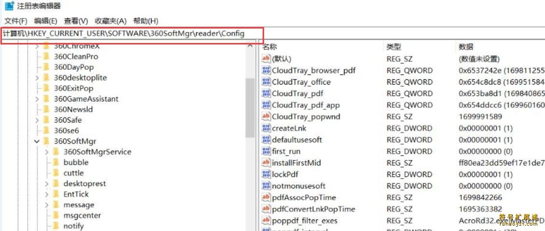Viewport: 545px width, 231px height.
Task: Select the 360SoftMgr tree item label
Action: coord(75,142)
